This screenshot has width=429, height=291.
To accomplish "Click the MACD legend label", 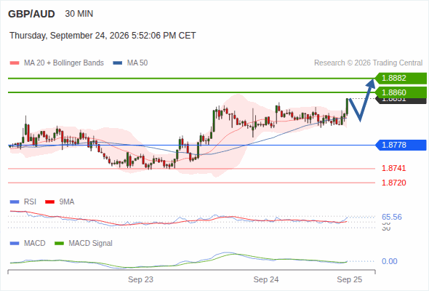I will pos(35,244).
